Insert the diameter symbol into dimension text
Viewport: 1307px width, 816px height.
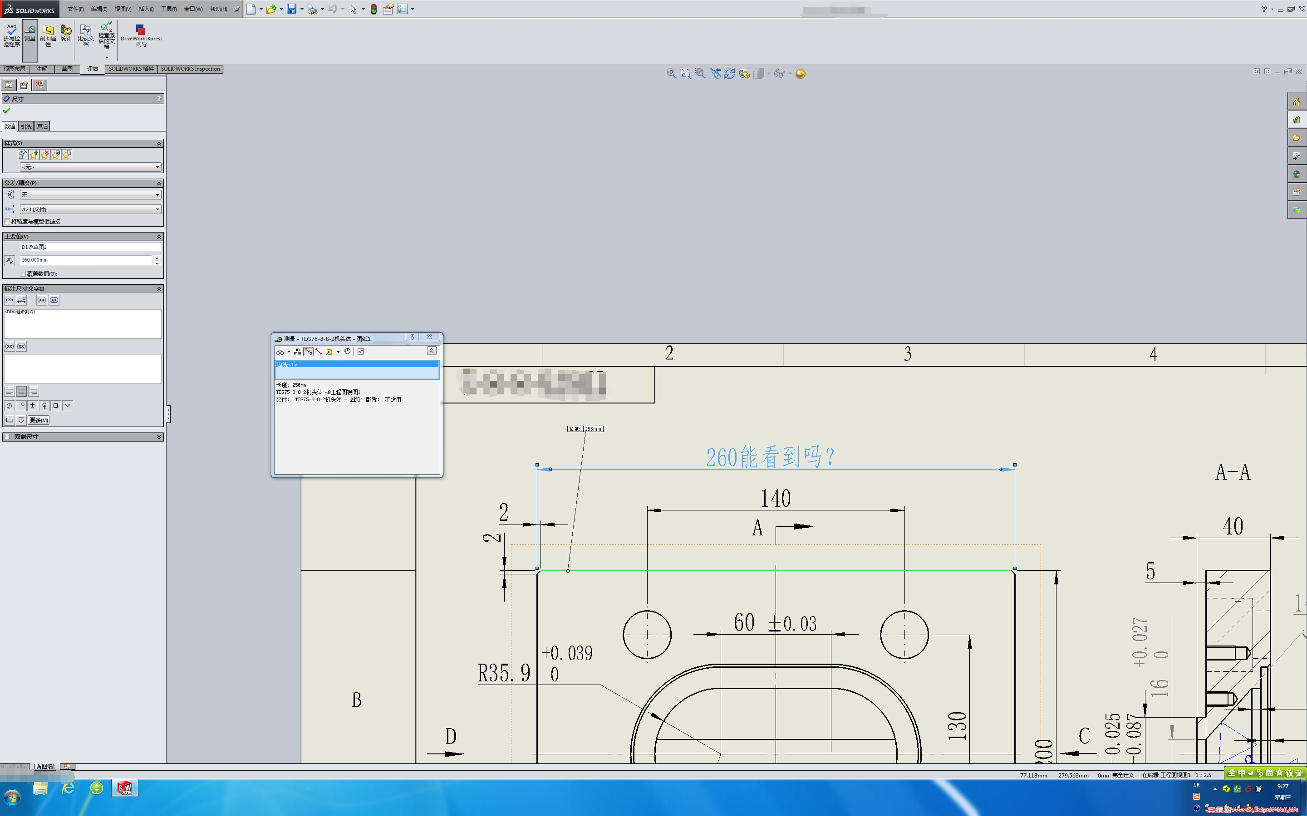point(9,406)
